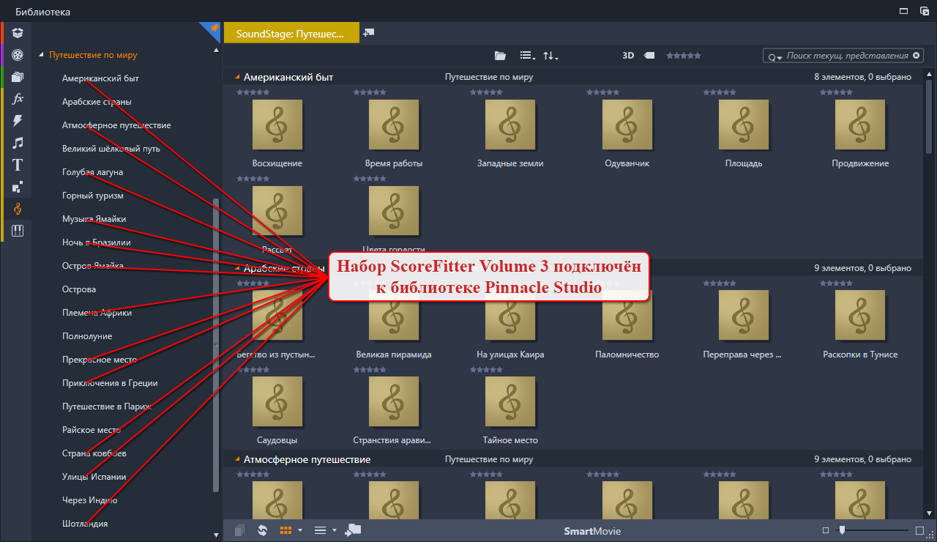
Task: Select the Одуванчик track thumbnail
Action: (627, 125)
